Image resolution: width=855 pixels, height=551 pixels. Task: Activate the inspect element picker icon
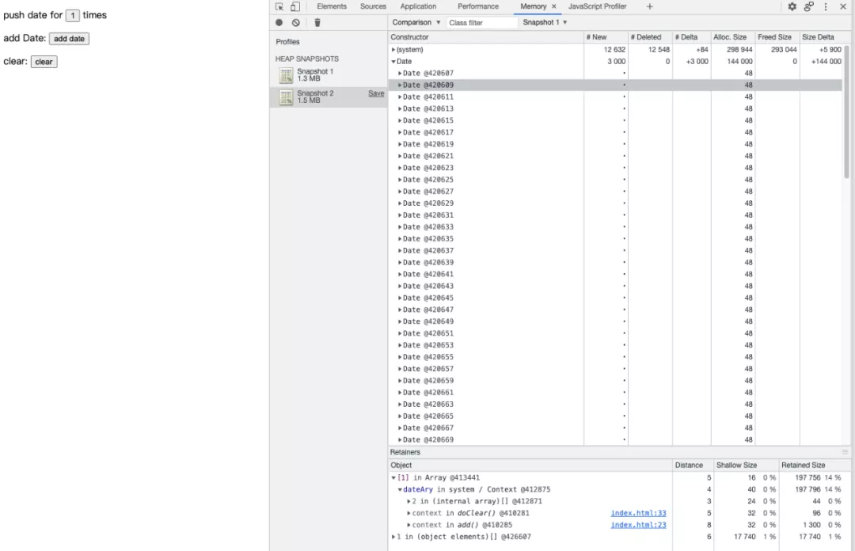[279, 6]
